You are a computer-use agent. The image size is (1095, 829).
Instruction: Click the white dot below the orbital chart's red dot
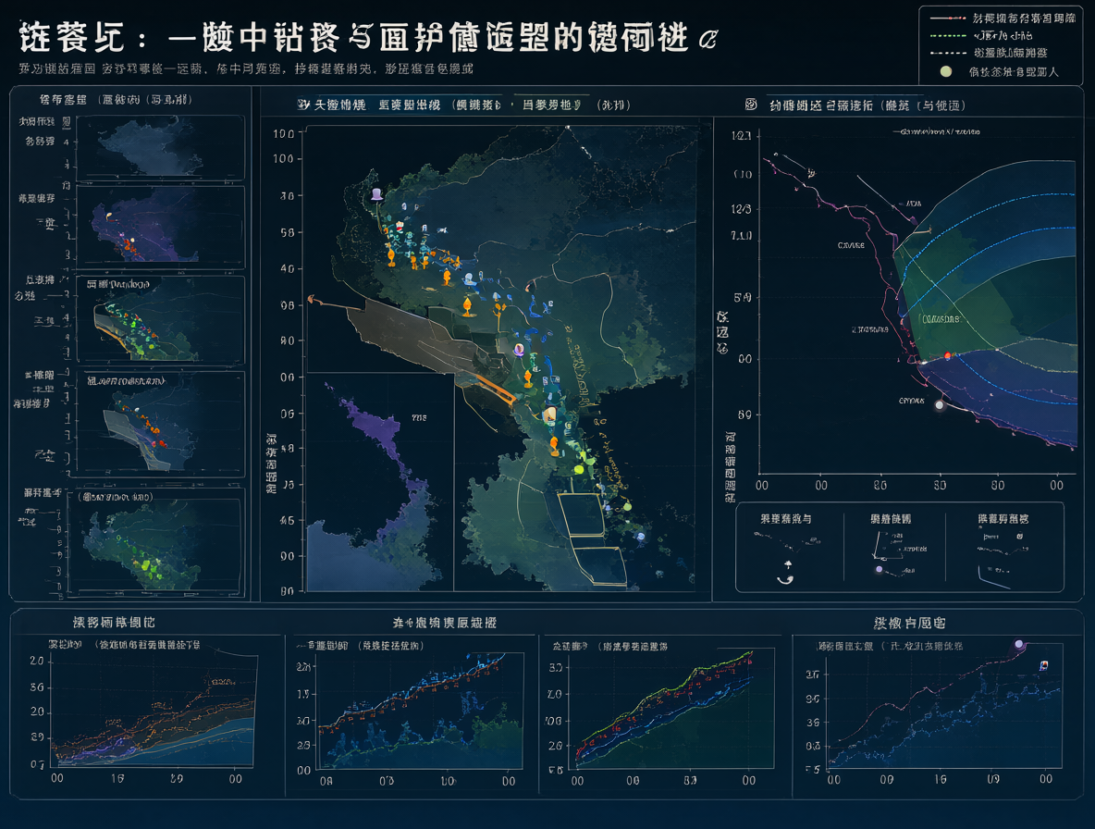coord(940,405)
